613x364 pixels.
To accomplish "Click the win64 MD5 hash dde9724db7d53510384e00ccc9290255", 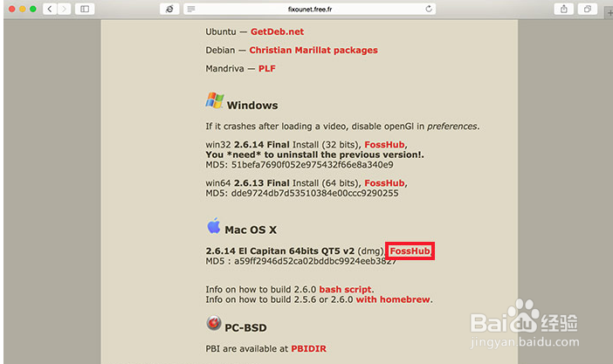I will pyautogui.click(x=314, y=193).
